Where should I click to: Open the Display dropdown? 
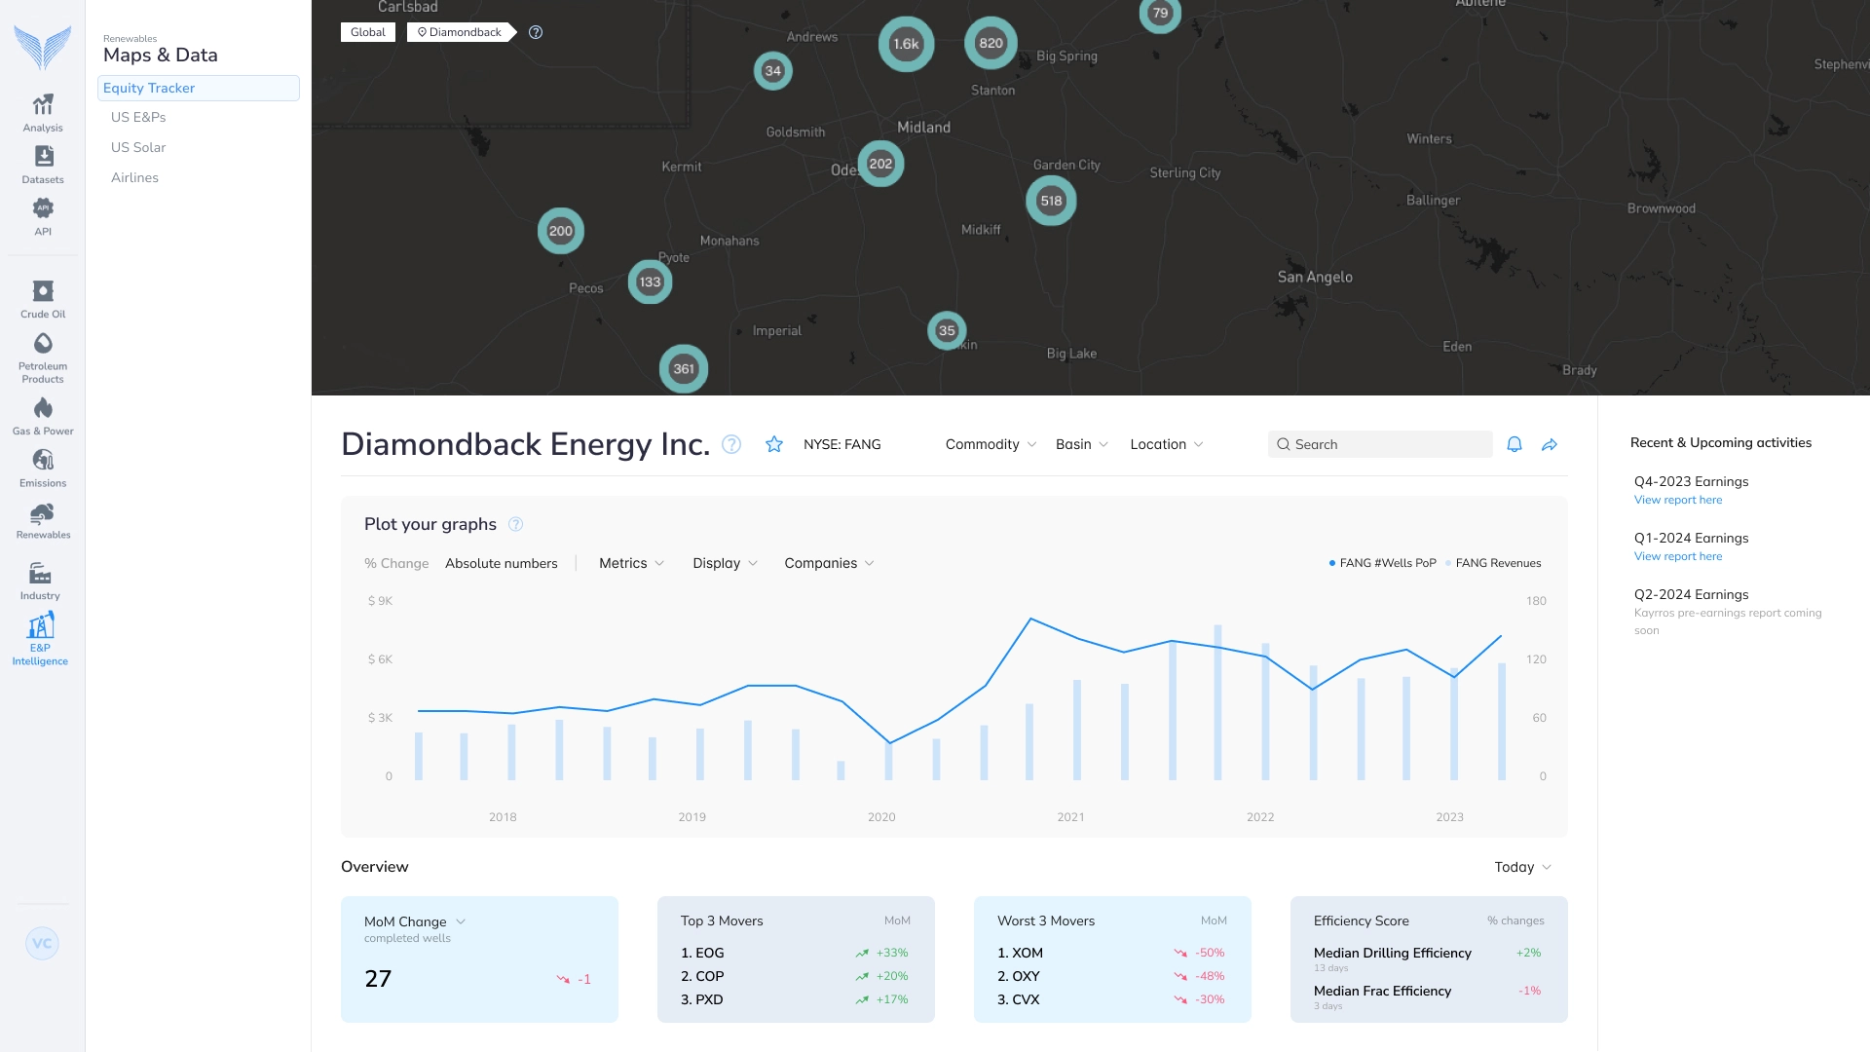(725, 563)
